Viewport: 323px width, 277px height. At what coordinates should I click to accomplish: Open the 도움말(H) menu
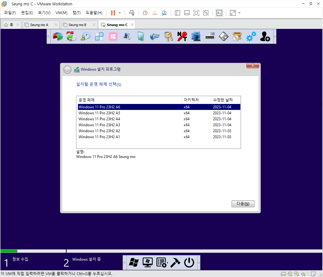pyautogui.click(x=94, y=13)
